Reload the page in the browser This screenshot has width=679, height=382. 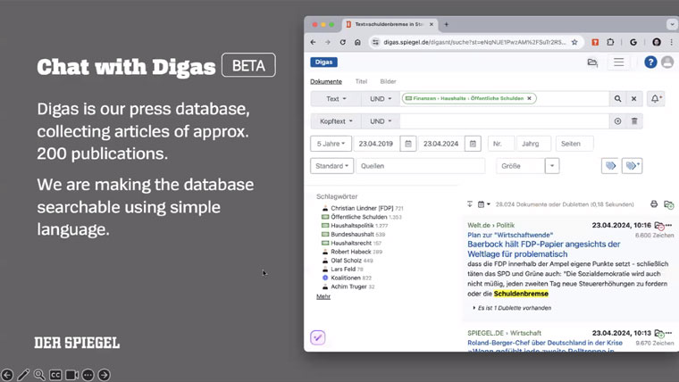click(342, 42)
